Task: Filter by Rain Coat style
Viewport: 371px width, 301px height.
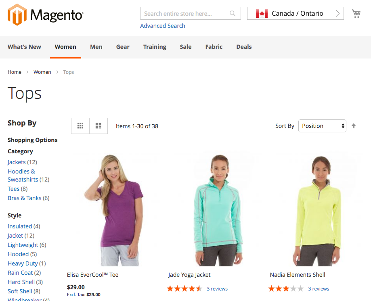Action: (x=20, y=273)
